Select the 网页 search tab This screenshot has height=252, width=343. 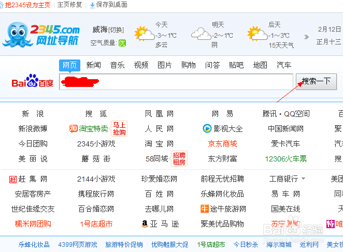(x=69, y=65)
